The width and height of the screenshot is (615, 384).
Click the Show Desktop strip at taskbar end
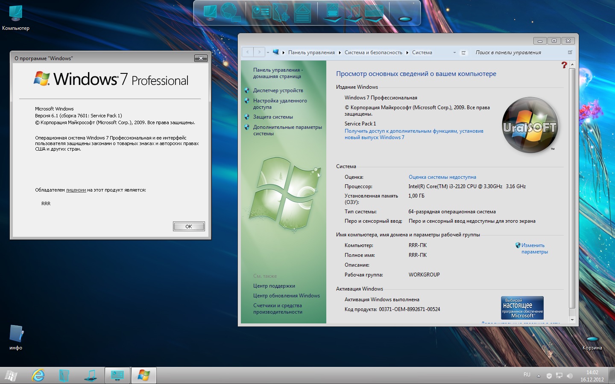tap(612, 375)
